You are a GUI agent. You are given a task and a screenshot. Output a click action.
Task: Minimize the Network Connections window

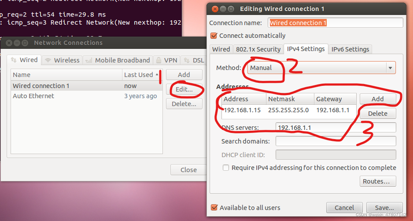(17, 43)
